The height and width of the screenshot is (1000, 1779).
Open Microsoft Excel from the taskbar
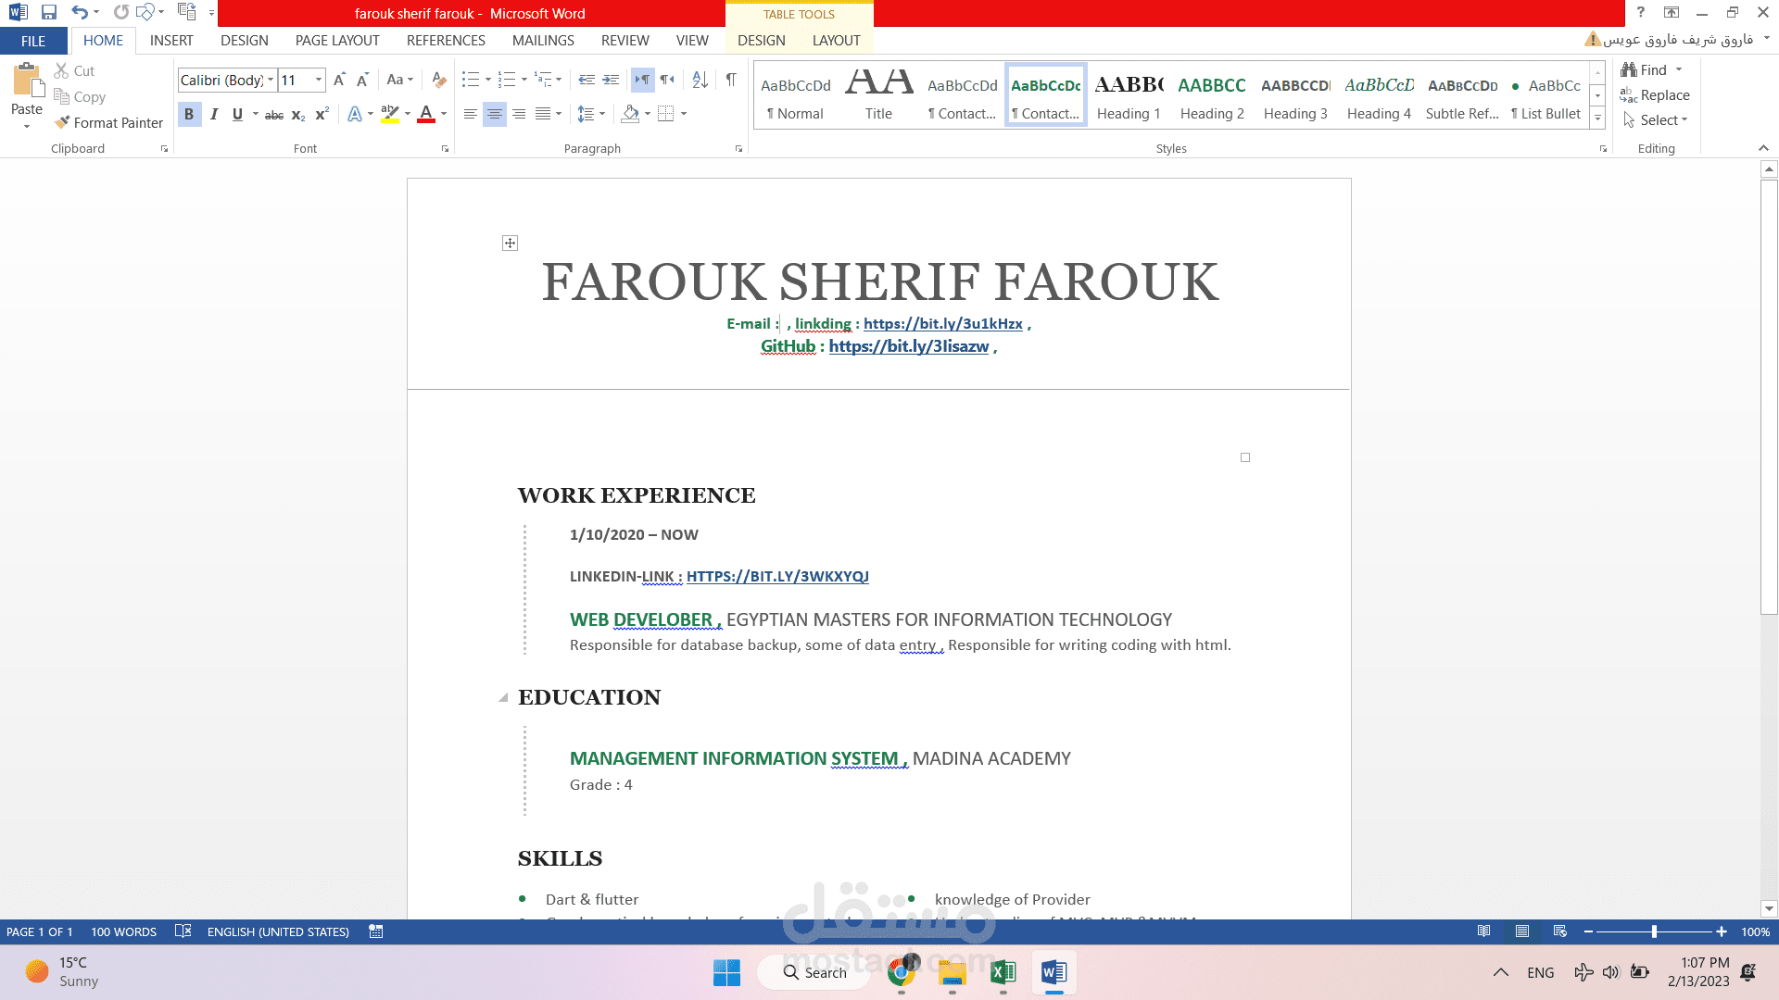[x=1003, y=972]
